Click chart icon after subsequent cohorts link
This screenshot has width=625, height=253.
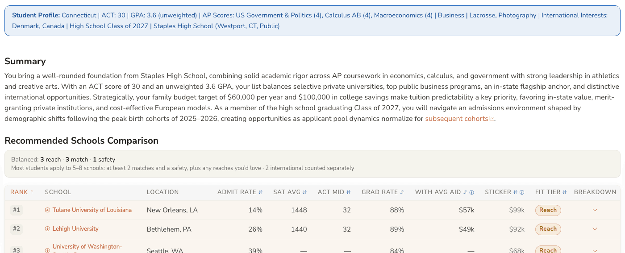pyautogui.click(x=492, y=119)
